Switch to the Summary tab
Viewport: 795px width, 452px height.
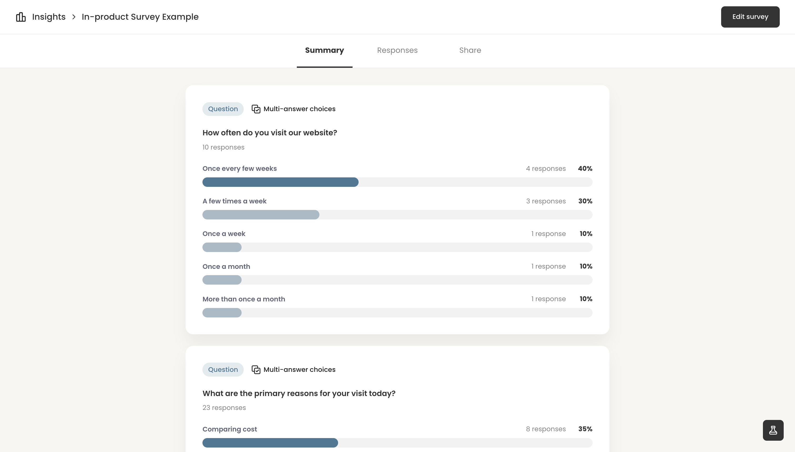click(x=324, y=50)
